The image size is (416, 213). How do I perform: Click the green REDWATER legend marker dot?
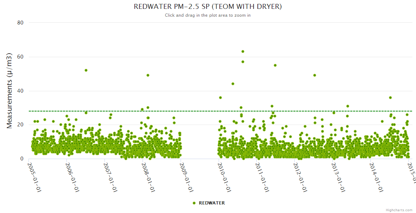(x=194, y=203)
